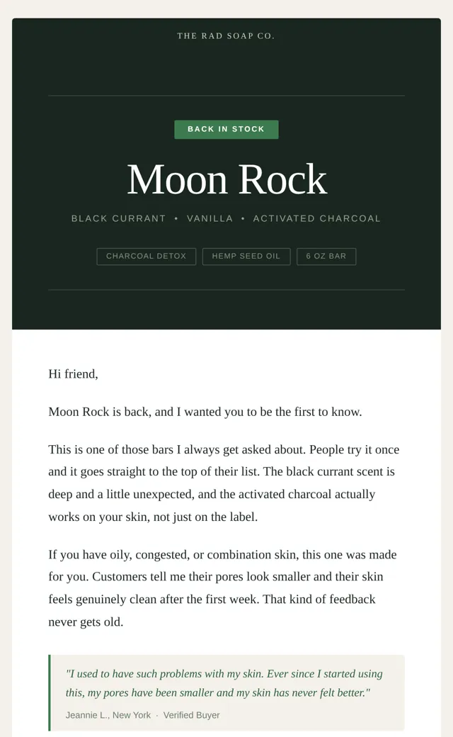Image resolution: width=453 pixels, height=737 pixels.
Task: Select the Charcoal Detox tag
Action: click(146, 256)
